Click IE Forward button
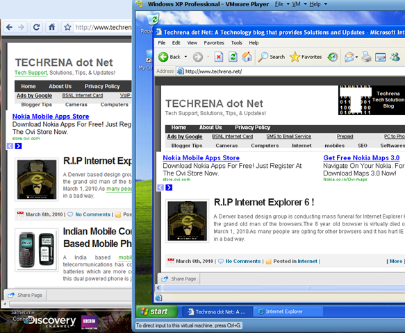 [198, 57]
